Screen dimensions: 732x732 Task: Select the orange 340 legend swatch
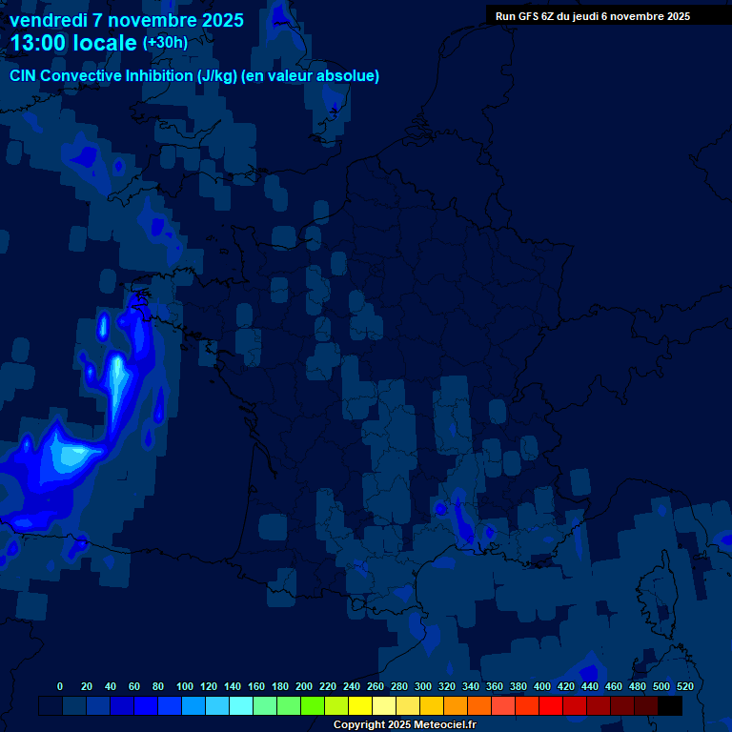coord(479,706)
